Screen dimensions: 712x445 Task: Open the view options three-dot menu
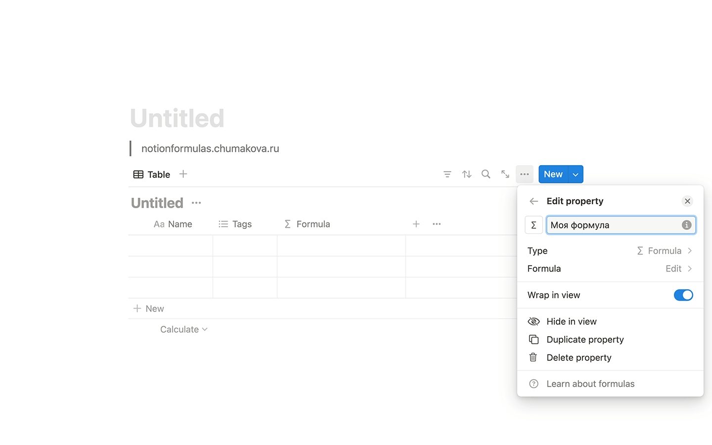click(525, 174)
